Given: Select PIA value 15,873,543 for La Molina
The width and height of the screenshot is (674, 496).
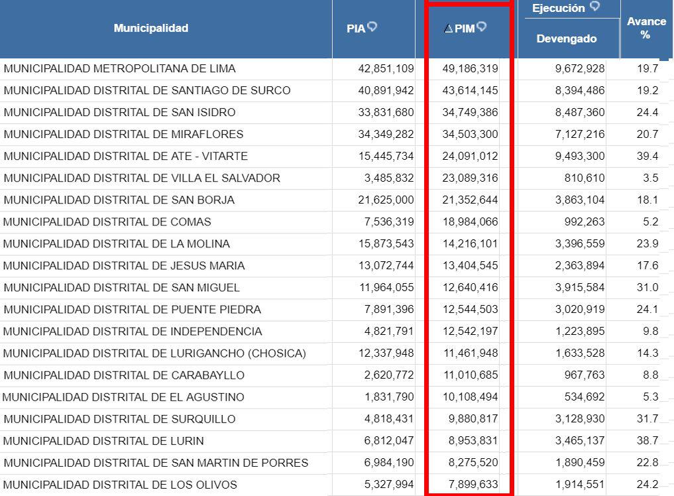Looking at the screenshot, I should click(x=386, y=243).
